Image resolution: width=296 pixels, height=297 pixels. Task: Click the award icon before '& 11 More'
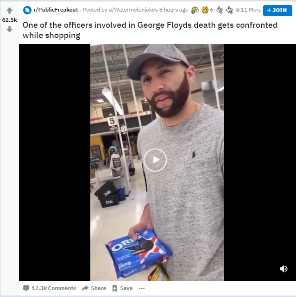pyautogui.click(x=229, y=10)
